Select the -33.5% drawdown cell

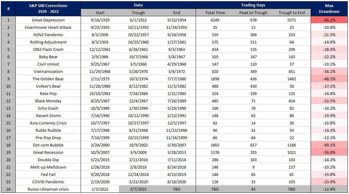pyautogui.click(x=329, y=101)
